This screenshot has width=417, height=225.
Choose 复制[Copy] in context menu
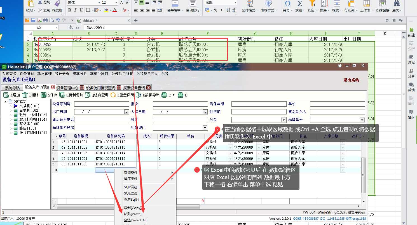pos(133,208)
